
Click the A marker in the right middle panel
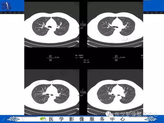[x=116, y=60]
